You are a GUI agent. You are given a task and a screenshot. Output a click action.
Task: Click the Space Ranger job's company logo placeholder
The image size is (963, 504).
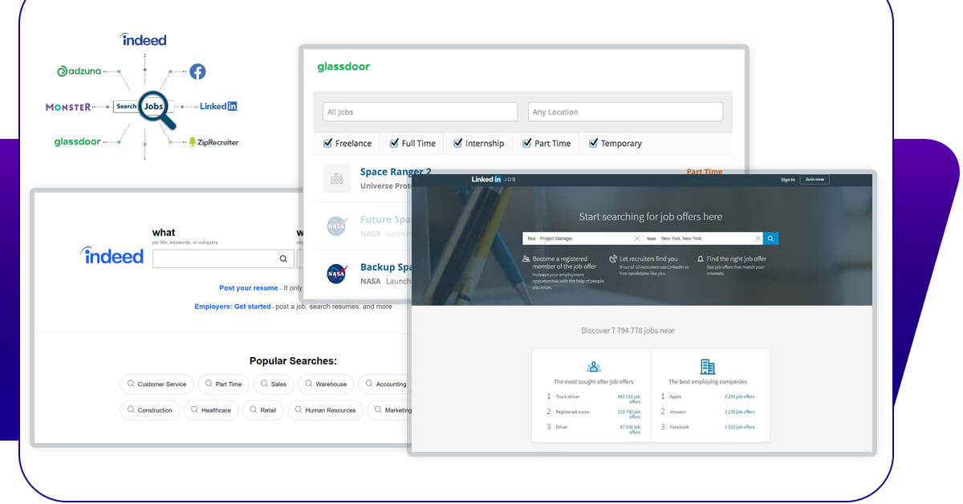[x=337, y=178]
